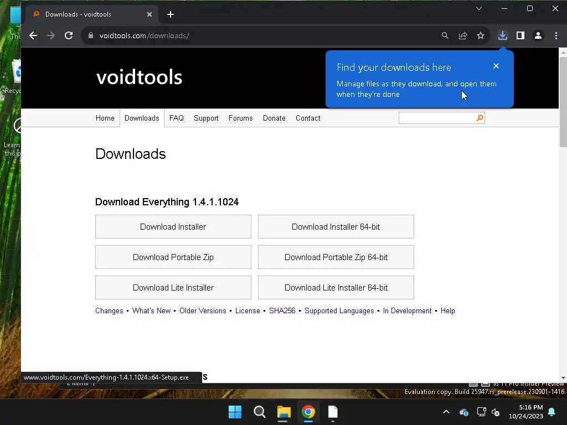This screenshot has height=425, width=567.
Task: Open the Windows Start menu
Action: tap(235, 412)
